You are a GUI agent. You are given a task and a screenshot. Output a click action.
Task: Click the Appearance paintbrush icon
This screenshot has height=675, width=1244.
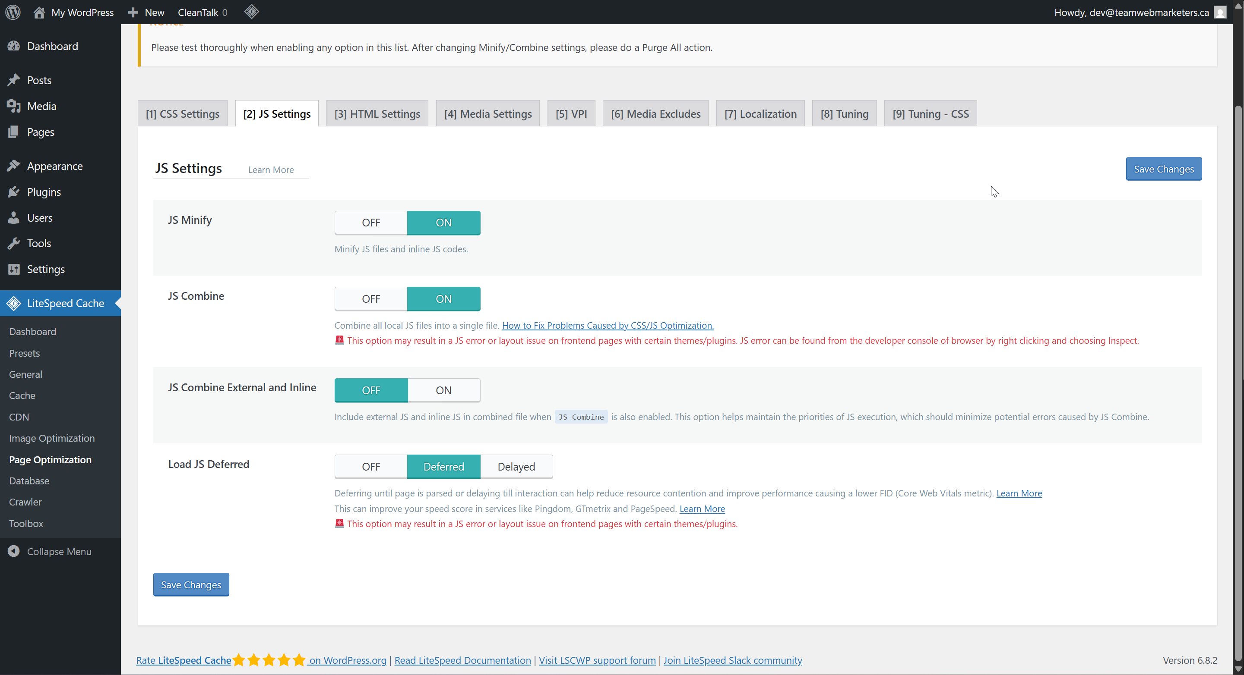tap(13, 166)
